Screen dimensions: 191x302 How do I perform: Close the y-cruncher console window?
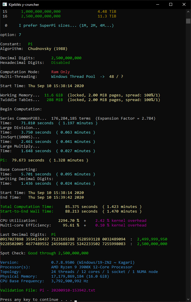pyautogui.click(x=184, y=4)
